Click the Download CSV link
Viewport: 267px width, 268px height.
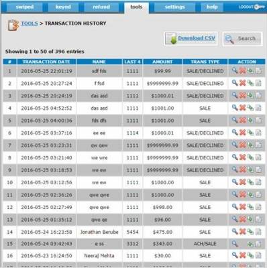(197, 38)
